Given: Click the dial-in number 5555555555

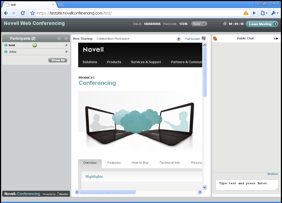Looking at the screenshot, I should 152,24.
